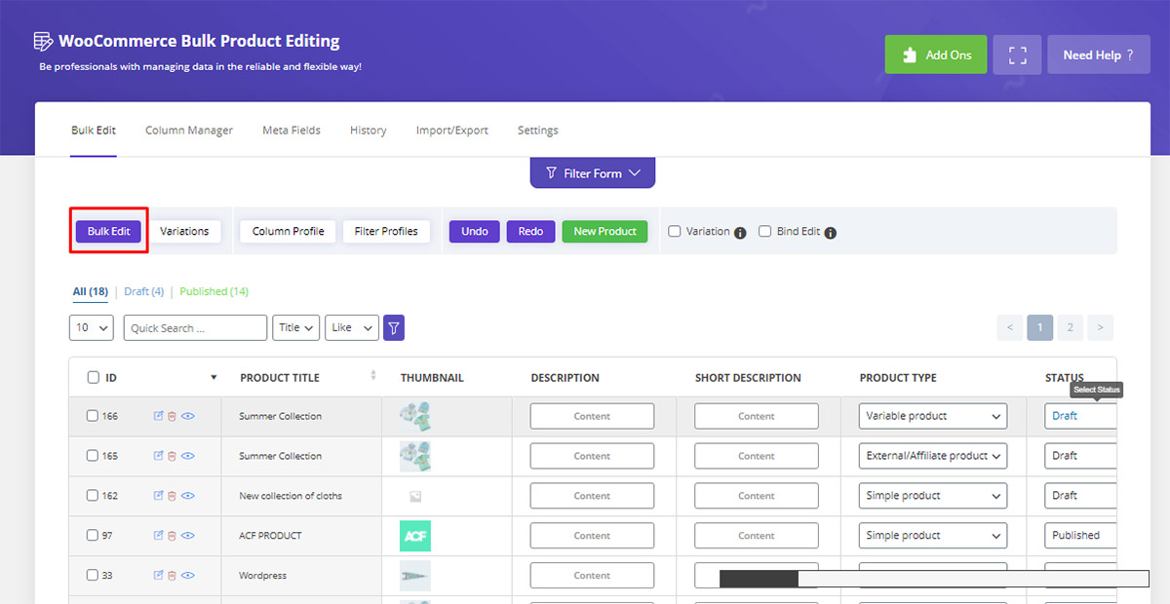Image resolution: width=1170 pixels, height=604 pixels.
Task: Enable the Bind Edit checkbox
Action: click(765, 232)
